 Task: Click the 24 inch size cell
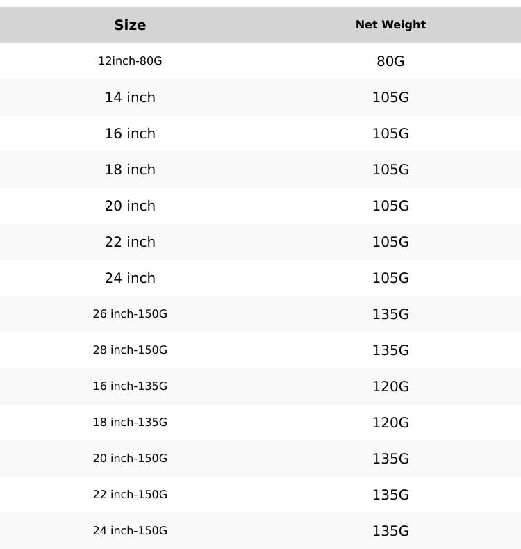pos(130,278)
